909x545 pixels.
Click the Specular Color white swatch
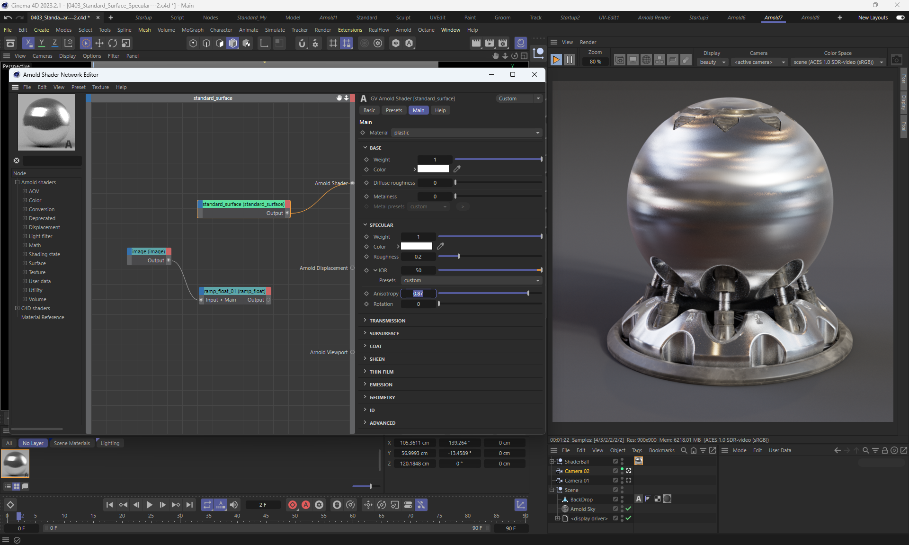click(x=417, y=246)
